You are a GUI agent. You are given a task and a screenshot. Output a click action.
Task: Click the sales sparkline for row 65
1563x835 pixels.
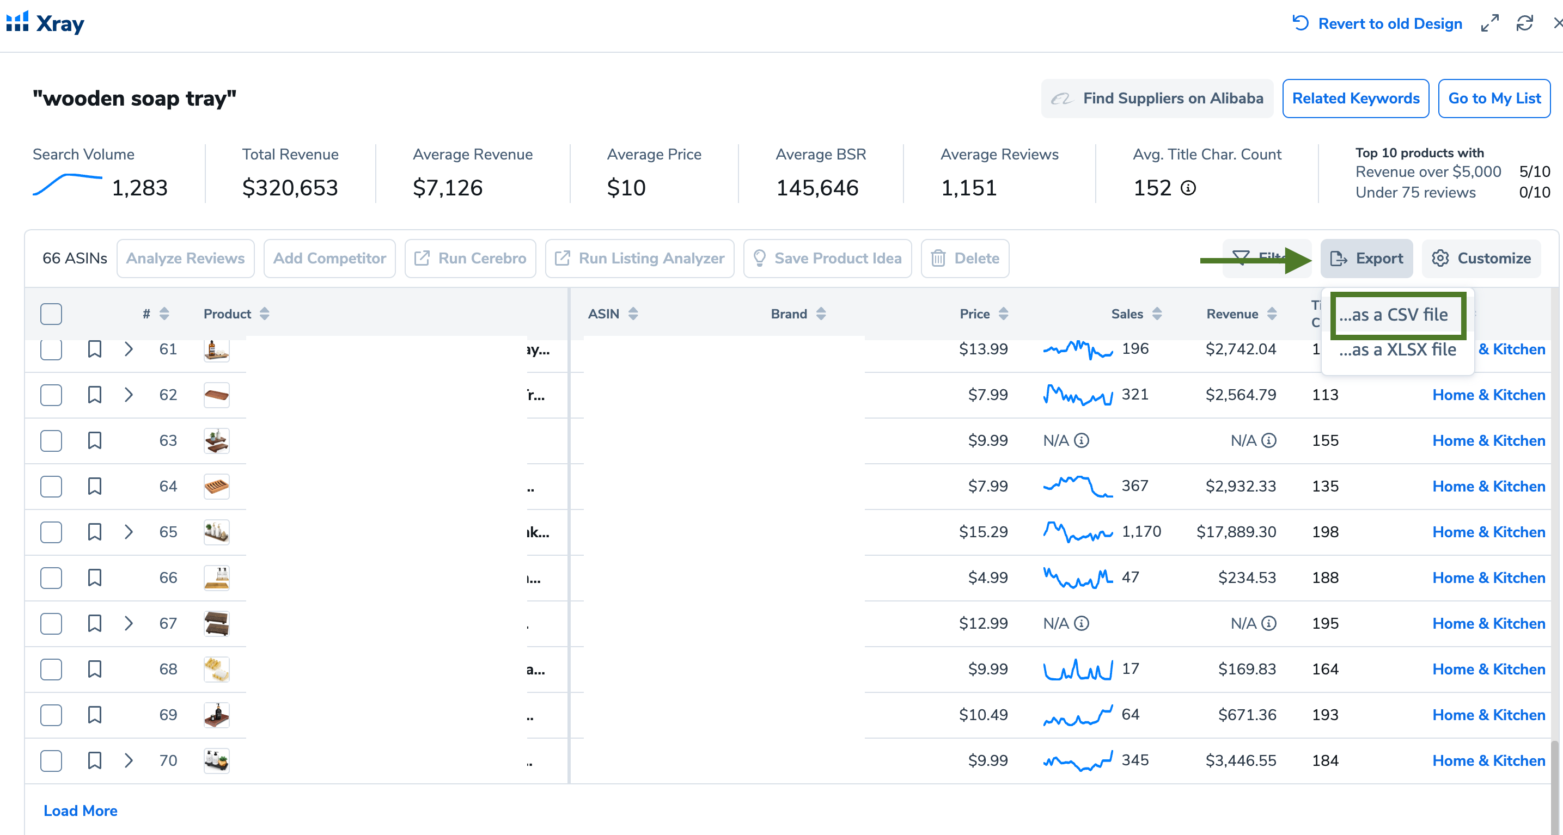(1078, 532)
